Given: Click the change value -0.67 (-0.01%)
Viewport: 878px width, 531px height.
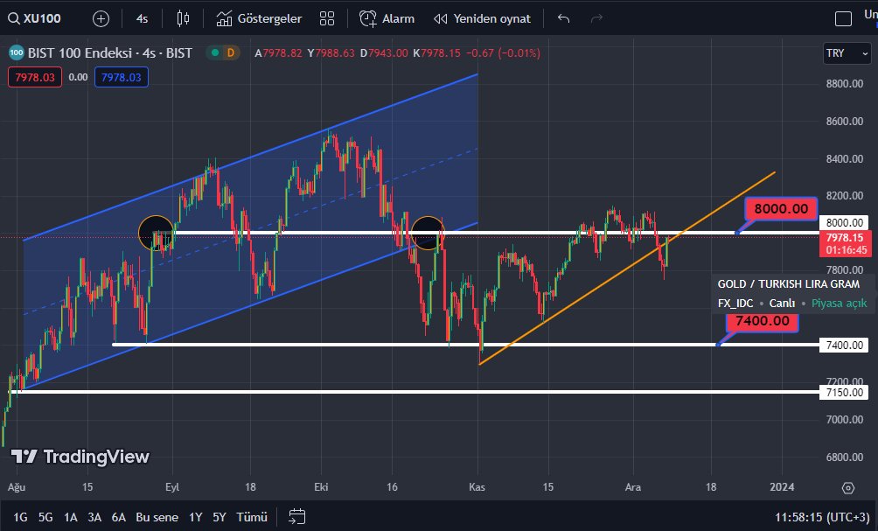Looking at the screenshot, I should click(x=503, y=53).
